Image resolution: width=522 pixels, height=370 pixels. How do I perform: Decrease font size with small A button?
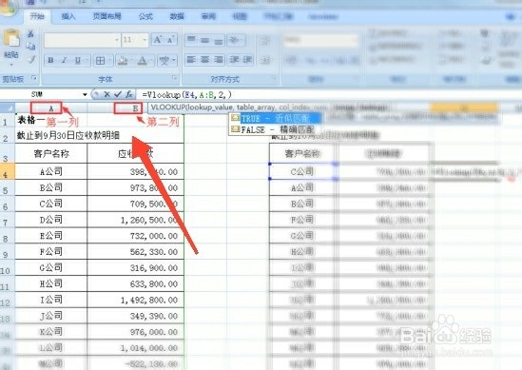point(170,40)
